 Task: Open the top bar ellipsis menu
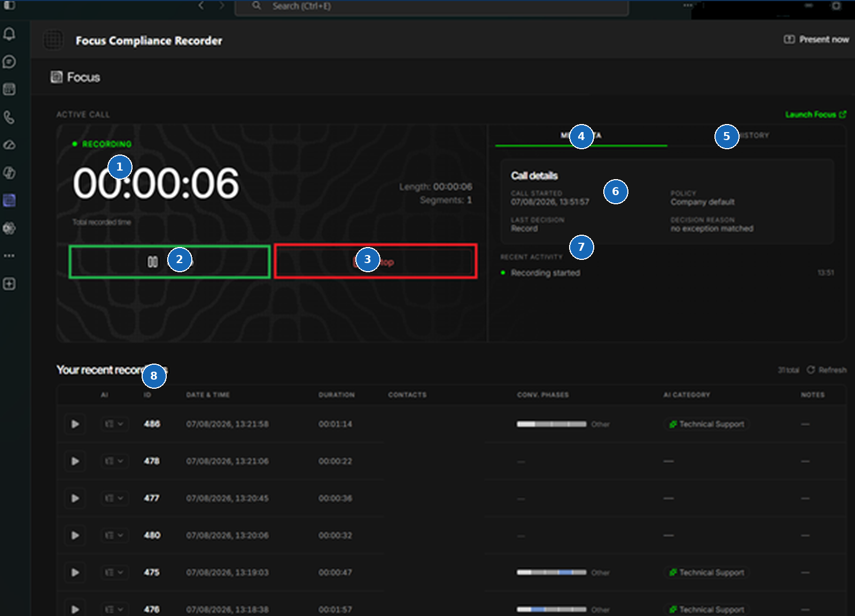pyautogui.click(x=688, y=5)
